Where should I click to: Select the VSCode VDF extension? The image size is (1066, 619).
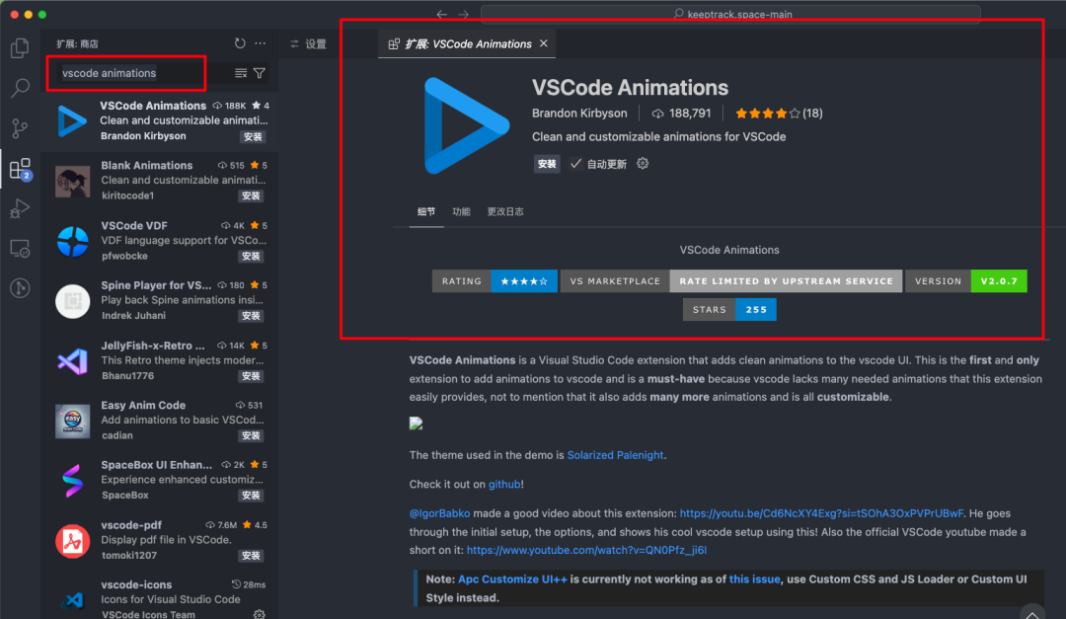160,241
